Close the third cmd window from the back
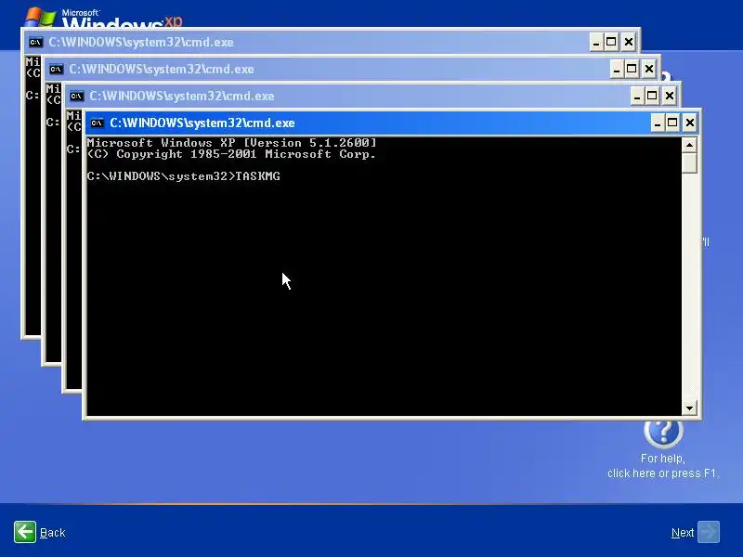 669,97
